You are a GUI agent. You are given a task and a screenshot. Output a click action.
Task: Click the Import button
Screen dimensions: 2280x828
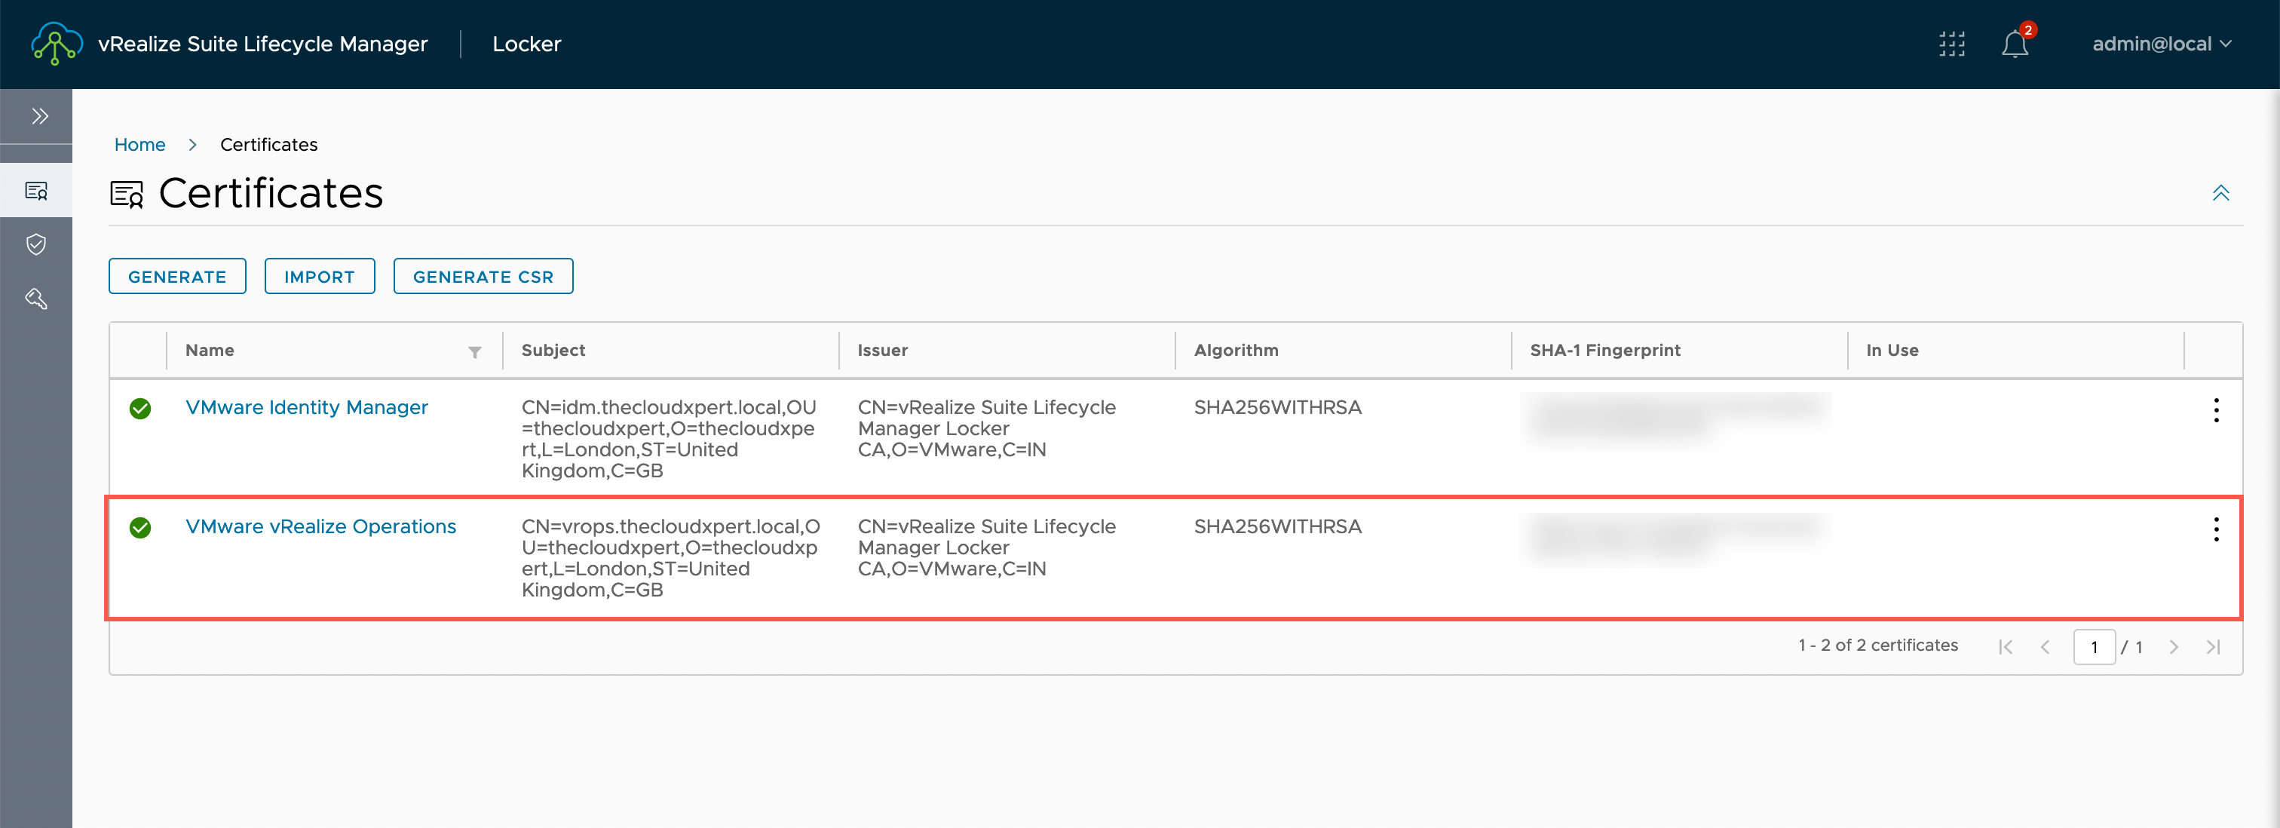click(319, 276)
